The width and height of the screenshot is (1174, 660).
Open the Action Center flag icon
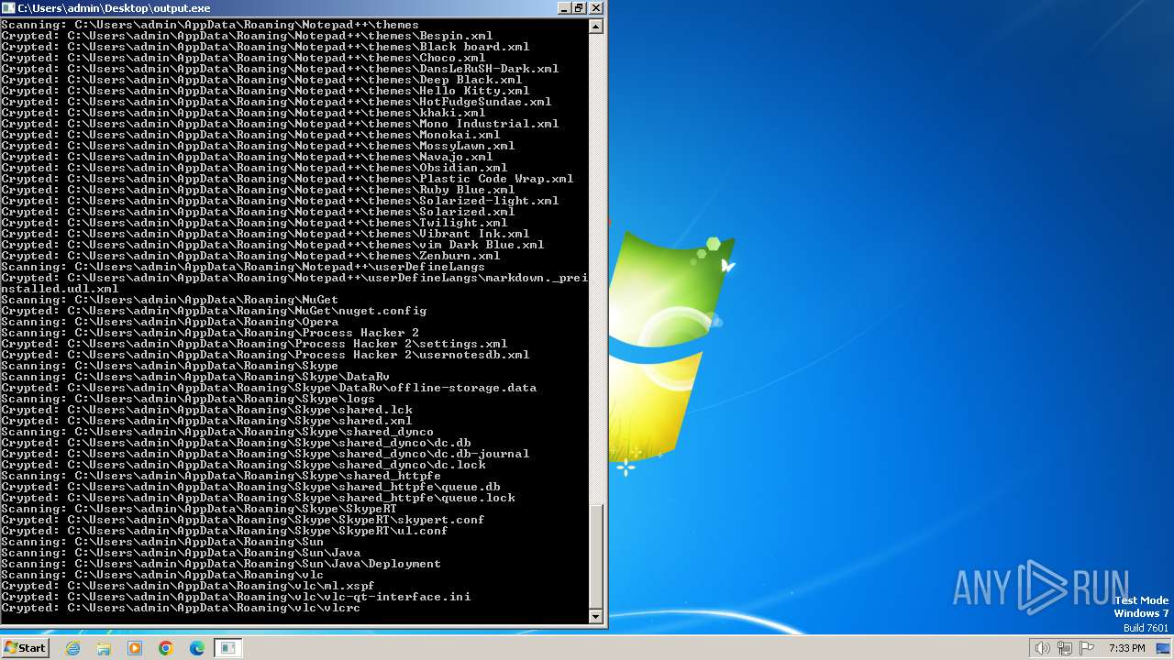(1086, 648)
